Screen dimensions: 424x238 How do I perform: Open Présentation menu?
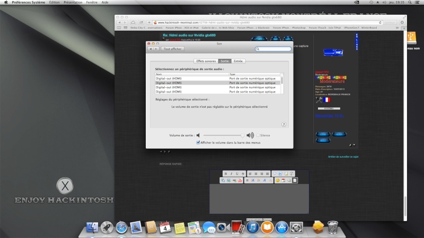click(x=73, y=3)
